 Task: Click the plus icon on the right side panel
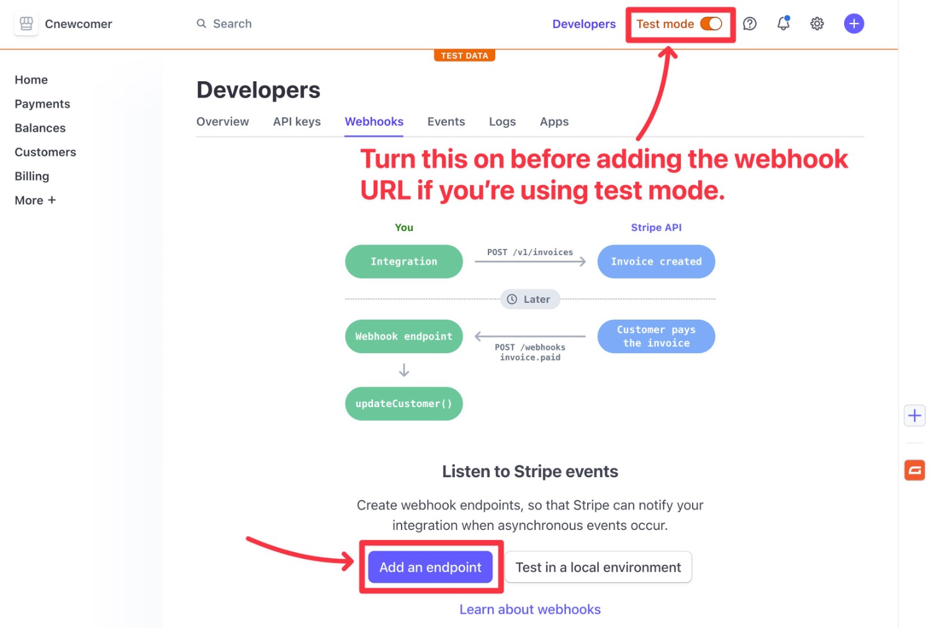[x=914, y=415]
